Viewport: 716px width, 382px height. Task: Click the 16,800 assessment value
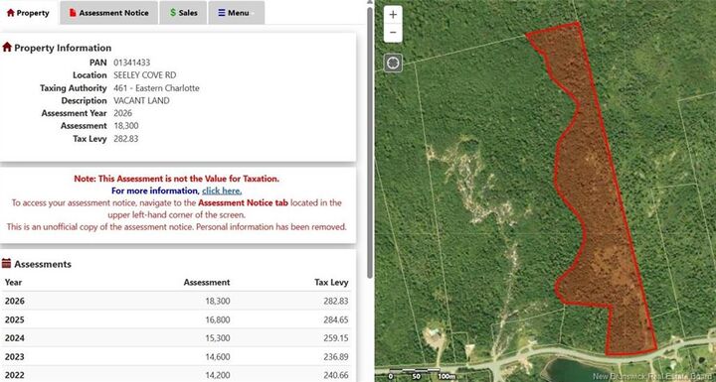[x=218, y=319]
